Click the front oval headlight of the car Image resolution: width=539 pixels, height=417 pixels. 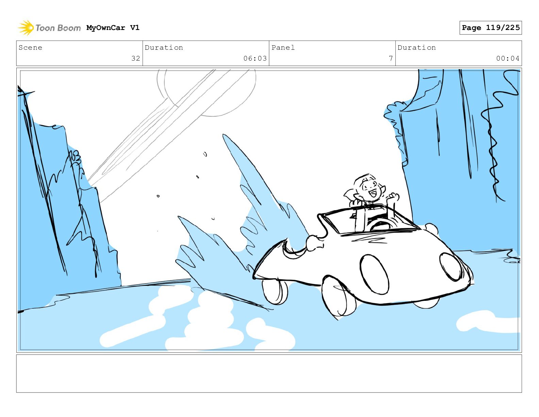pyautogui.click(x=374, y=274)
